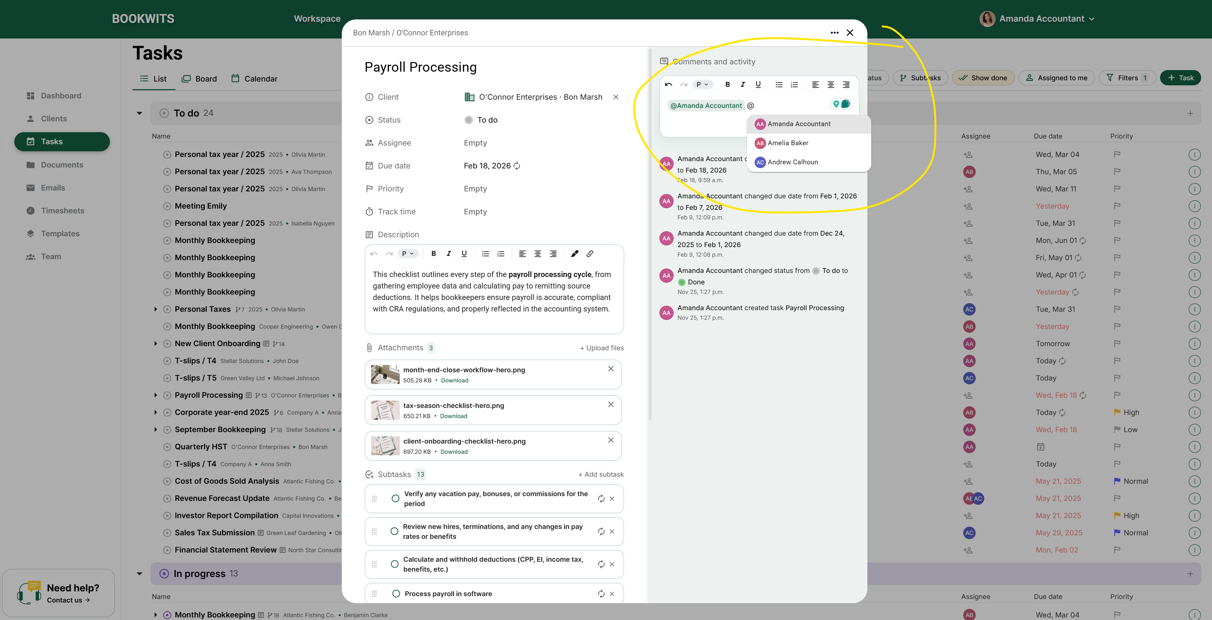
Task: Mark the subtask 'Process payroll in software' complete
Action: 395,594
